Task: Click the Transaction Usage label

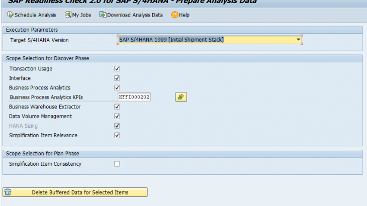Action: (x=31, y=69)
